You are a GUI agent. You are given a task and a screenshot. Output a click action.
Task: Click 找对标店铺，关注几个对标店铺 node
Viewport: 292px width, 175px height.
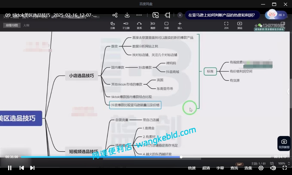pos(155,55)
